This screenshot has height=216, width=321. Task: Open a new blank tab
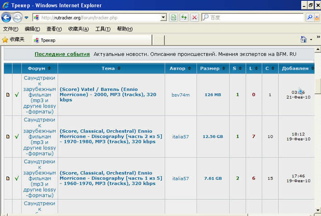(158, 40)
